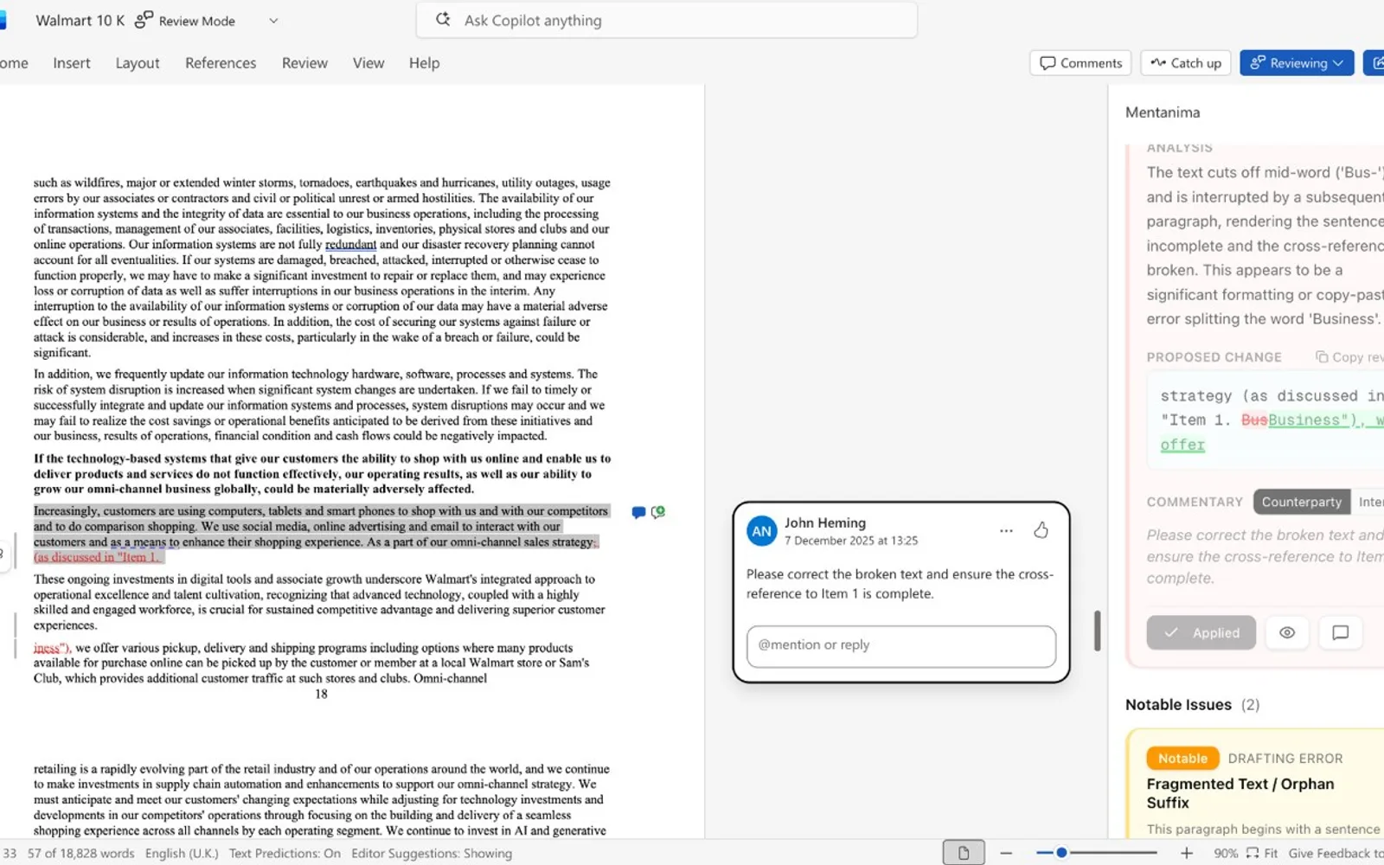This screenshot has height=865, width=1384.
Task: Click the Catch up button
Action: click(1186, 63)
